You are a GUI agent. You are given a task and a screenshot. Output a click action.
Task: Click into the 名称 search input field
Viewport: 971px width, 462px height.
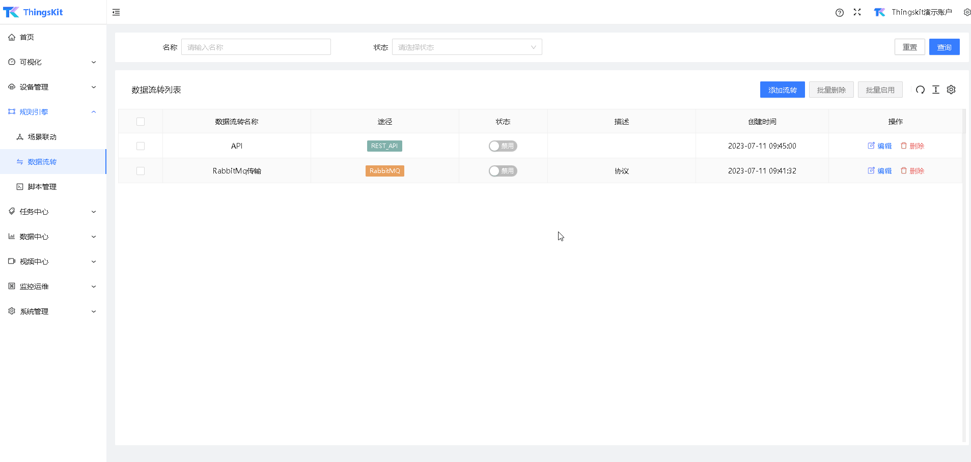[x=256, y=47]
